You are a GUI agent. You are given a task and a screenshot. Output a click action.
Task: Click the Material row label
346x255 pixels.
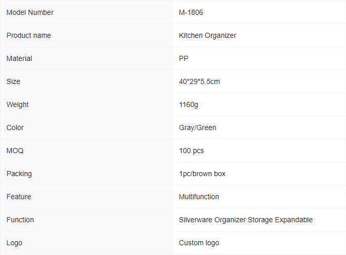[x=19, y=58]
